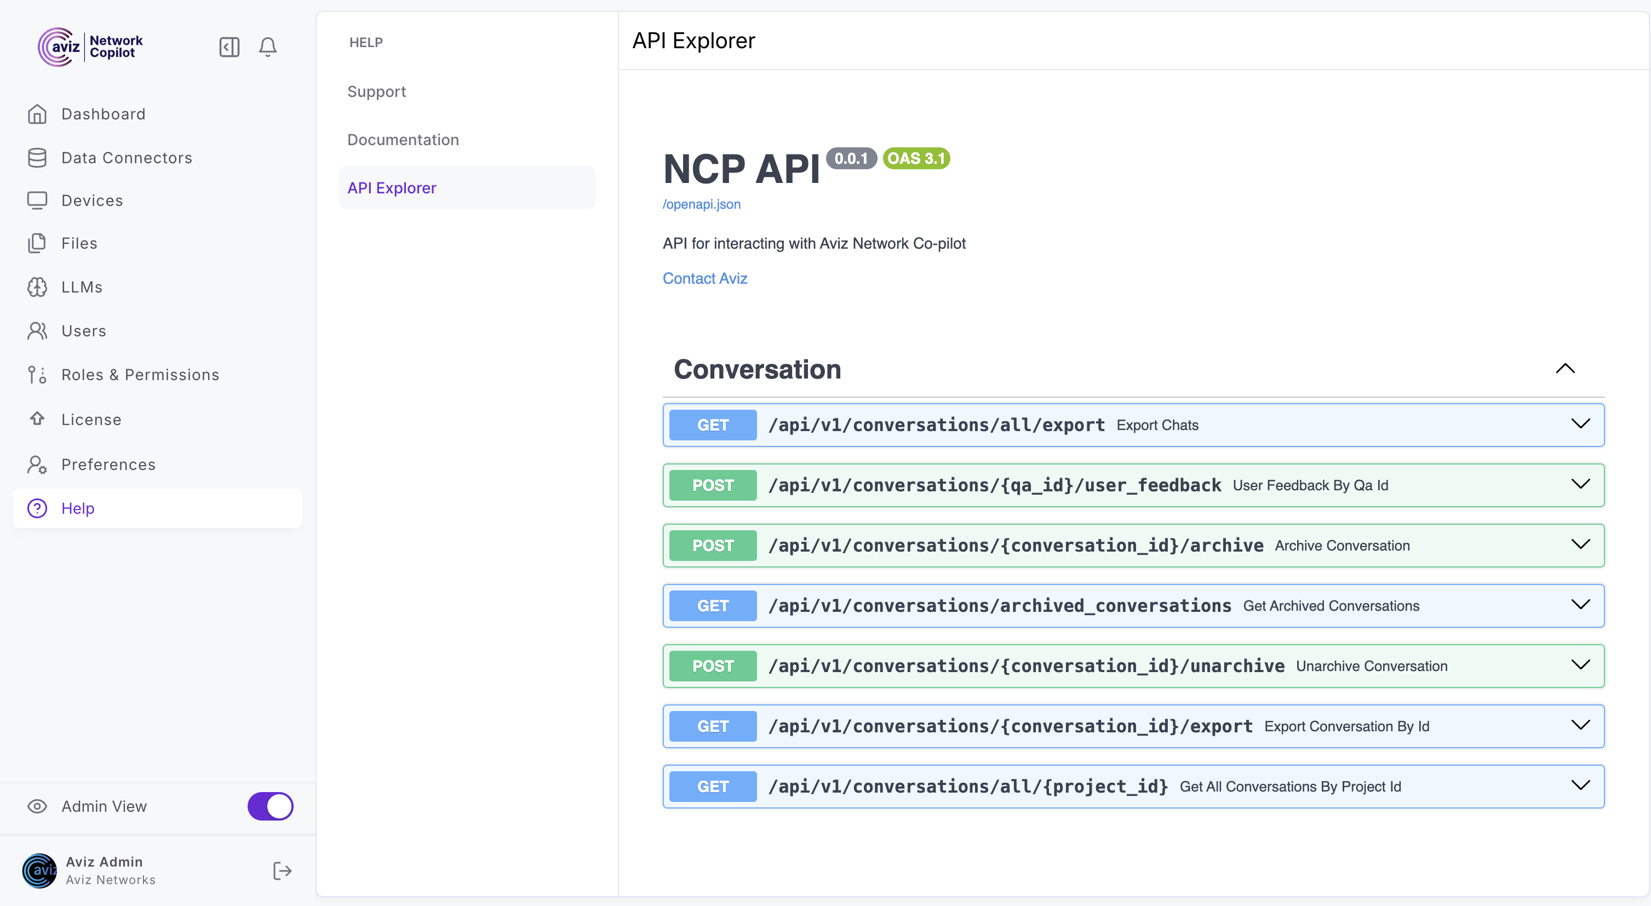Click the Data Connectors database icon
This screenshot has width=1651, height=906.
coord(37,158)
